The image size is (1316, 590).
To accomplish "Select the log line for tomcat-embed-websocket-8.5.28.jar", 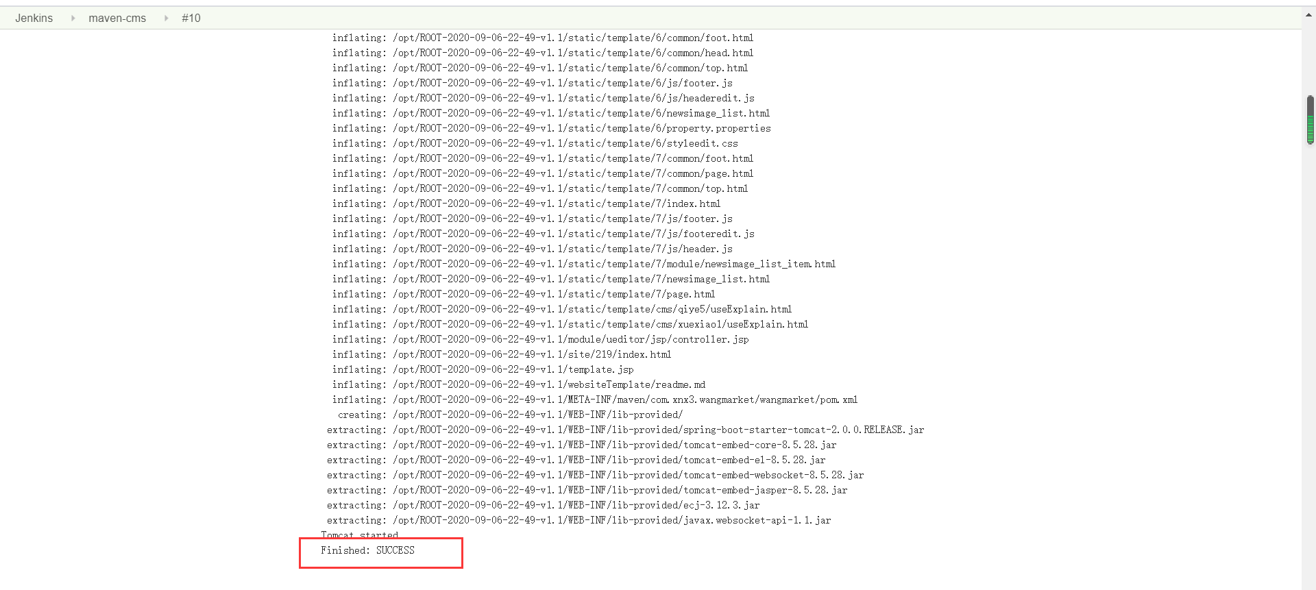I will (x=595, y=475).
